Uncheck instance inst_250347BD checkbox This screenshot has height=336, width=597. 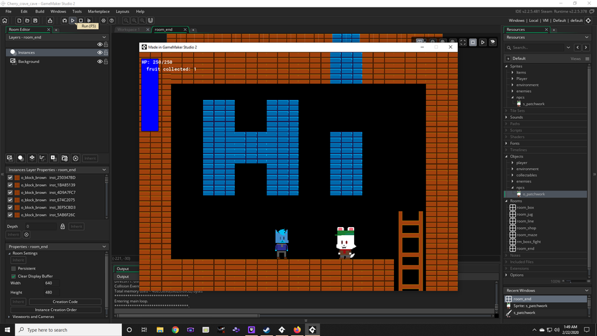click(x=10, y=177)
